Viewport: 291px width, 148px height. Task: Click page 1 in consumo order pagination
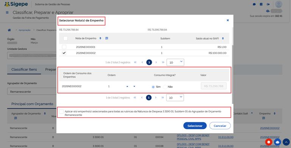[149, 98]
